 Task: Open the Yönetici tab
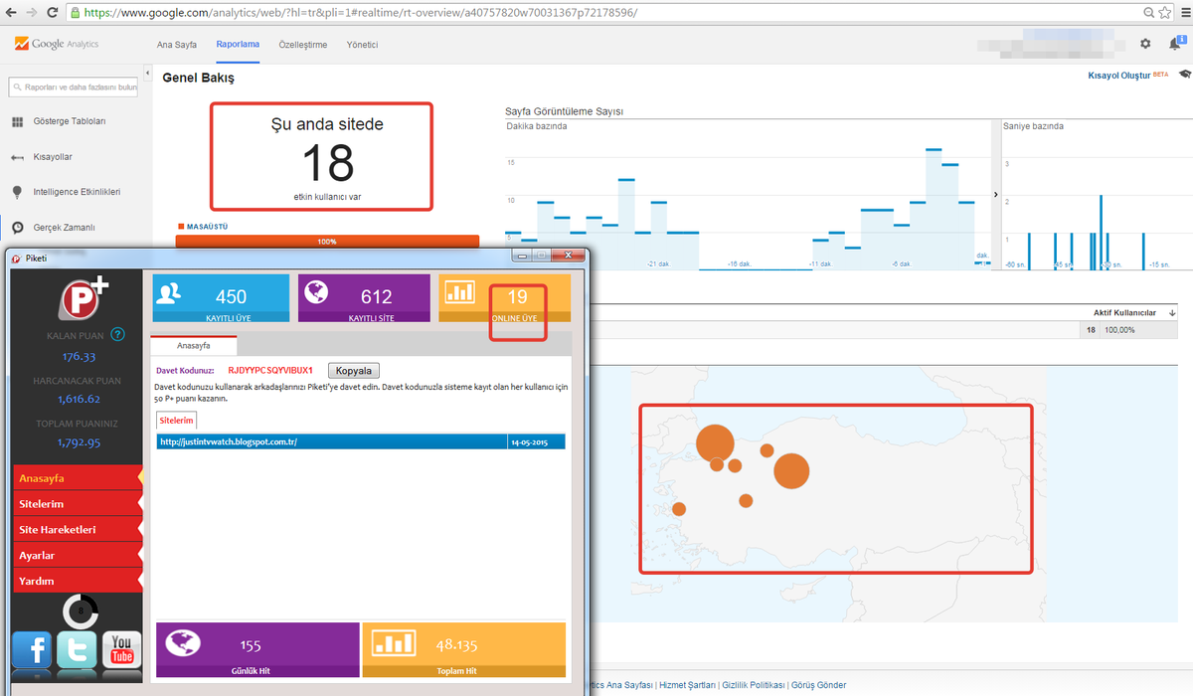click(x=362, y=45)
